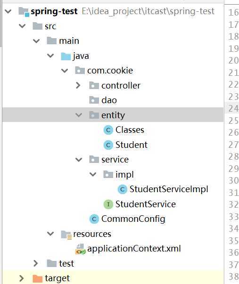Select the com.cookie package label
Viewport: 239px width, 284px height.
(110, 71)
